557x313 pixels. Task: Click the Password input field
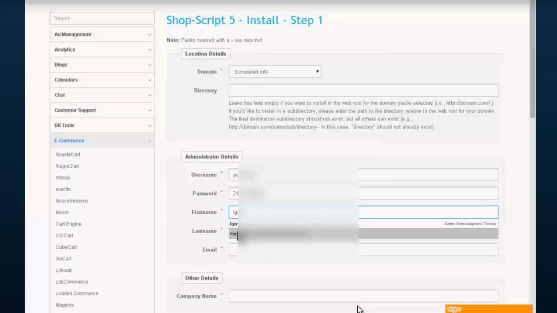point(363,193)
